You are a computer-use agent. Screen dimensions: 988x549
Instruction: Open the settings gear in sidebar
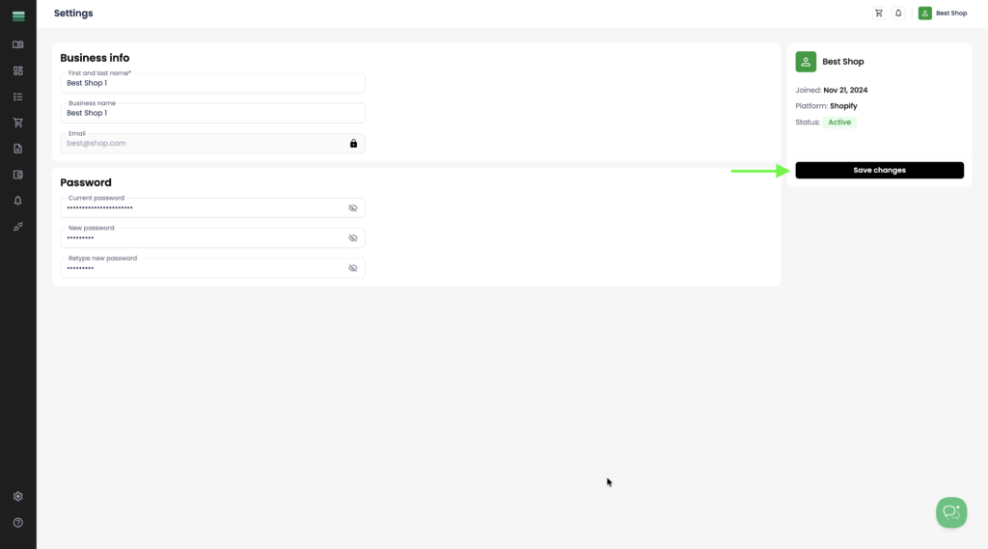[18, 497]
